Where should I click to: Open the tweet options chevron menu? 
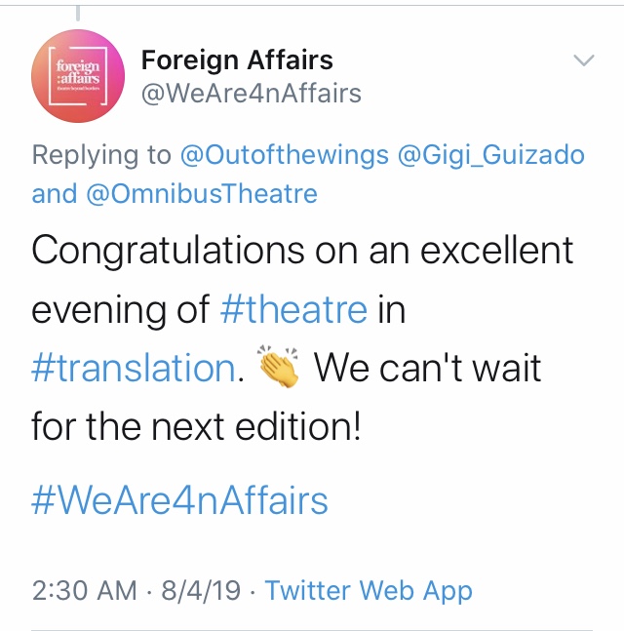point(584,60)
